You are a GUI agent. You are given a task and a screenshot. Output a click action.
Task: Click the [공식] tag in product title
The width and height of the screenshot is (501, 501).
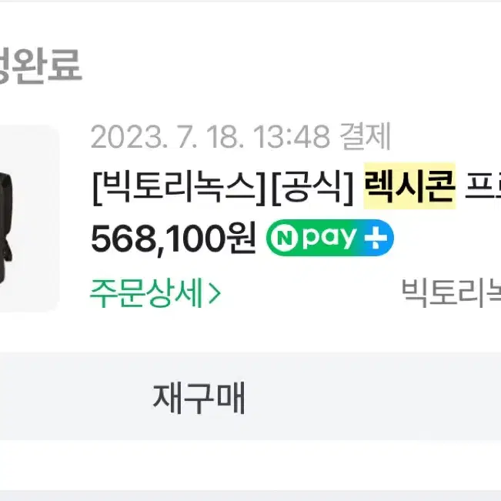(x=312, y=186)
